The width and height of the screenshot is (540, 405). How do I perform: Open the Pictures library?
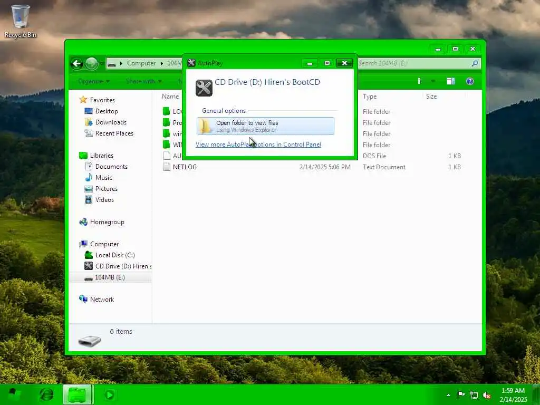click(107, 189)
